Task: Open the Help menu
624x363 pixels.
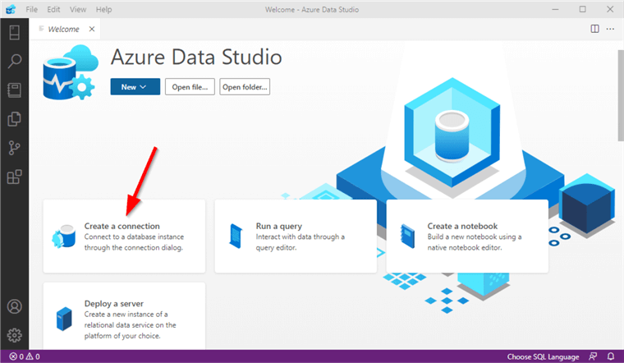Action: 103,9
